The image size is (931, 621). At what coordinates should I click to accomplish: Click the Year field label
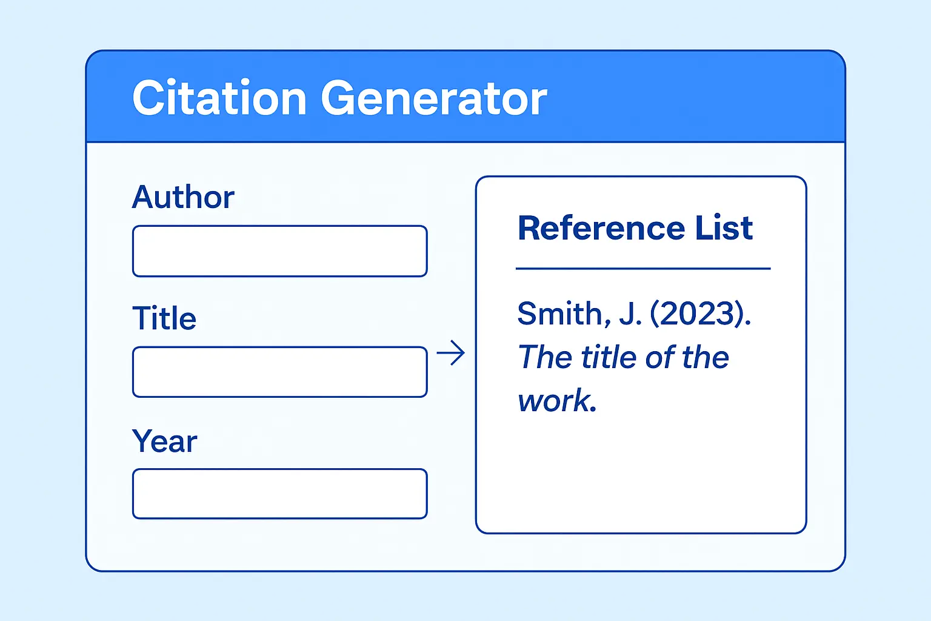click(x=165, y=441)
